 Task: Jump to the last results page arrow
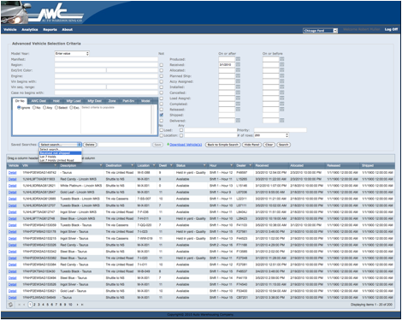(82, 305)
